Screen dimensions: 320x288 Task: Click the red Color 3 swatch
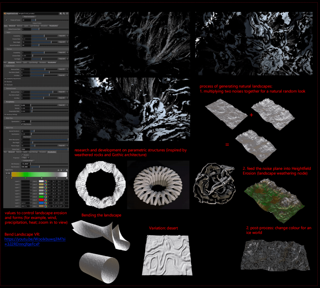click(x=41, y=200)
